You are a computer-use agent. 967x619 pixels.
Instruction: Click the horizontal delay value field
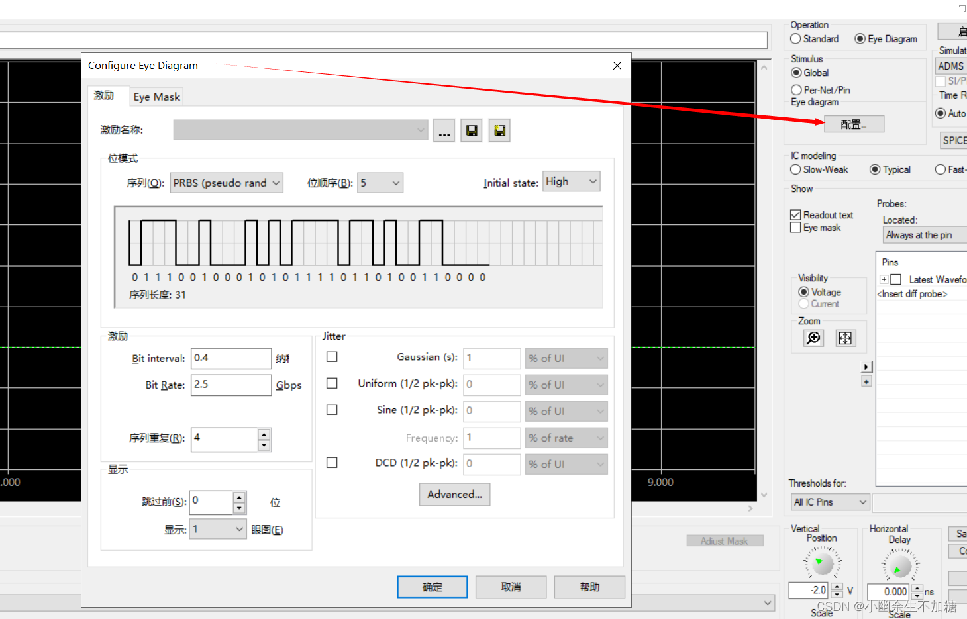888,591
